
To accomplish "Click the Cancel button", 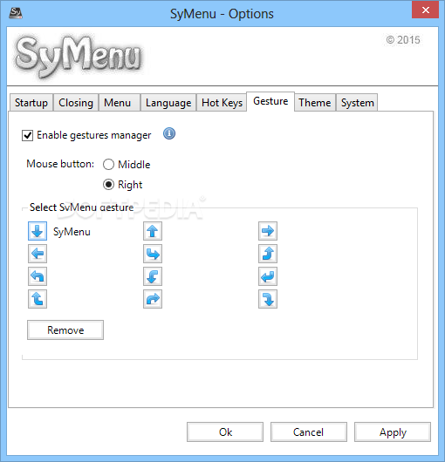I will (309, 432).
